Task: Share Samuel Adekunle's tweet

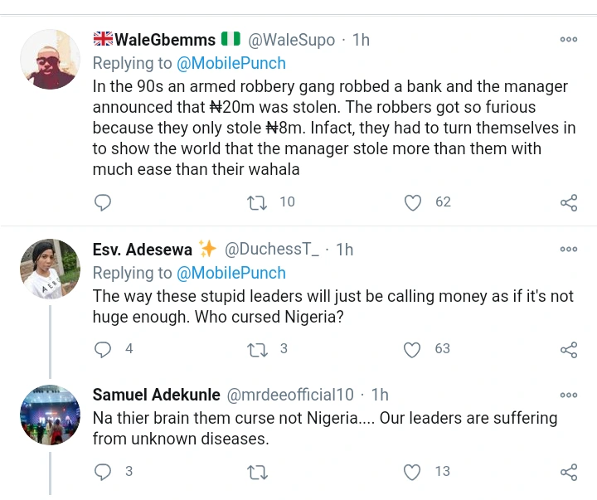Action: point(569,472)
